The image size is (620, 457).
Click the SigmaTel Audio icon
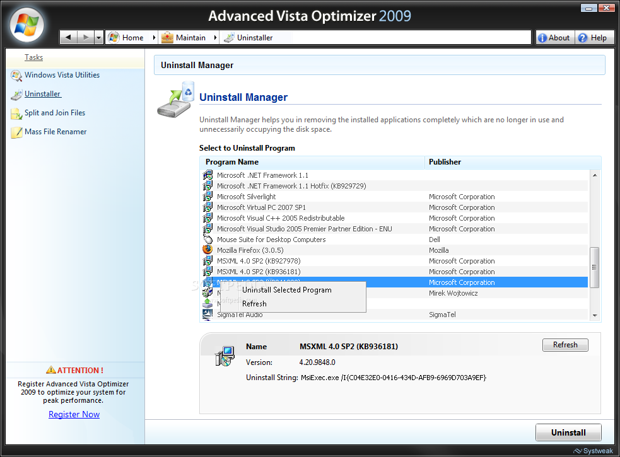[208, 315]
